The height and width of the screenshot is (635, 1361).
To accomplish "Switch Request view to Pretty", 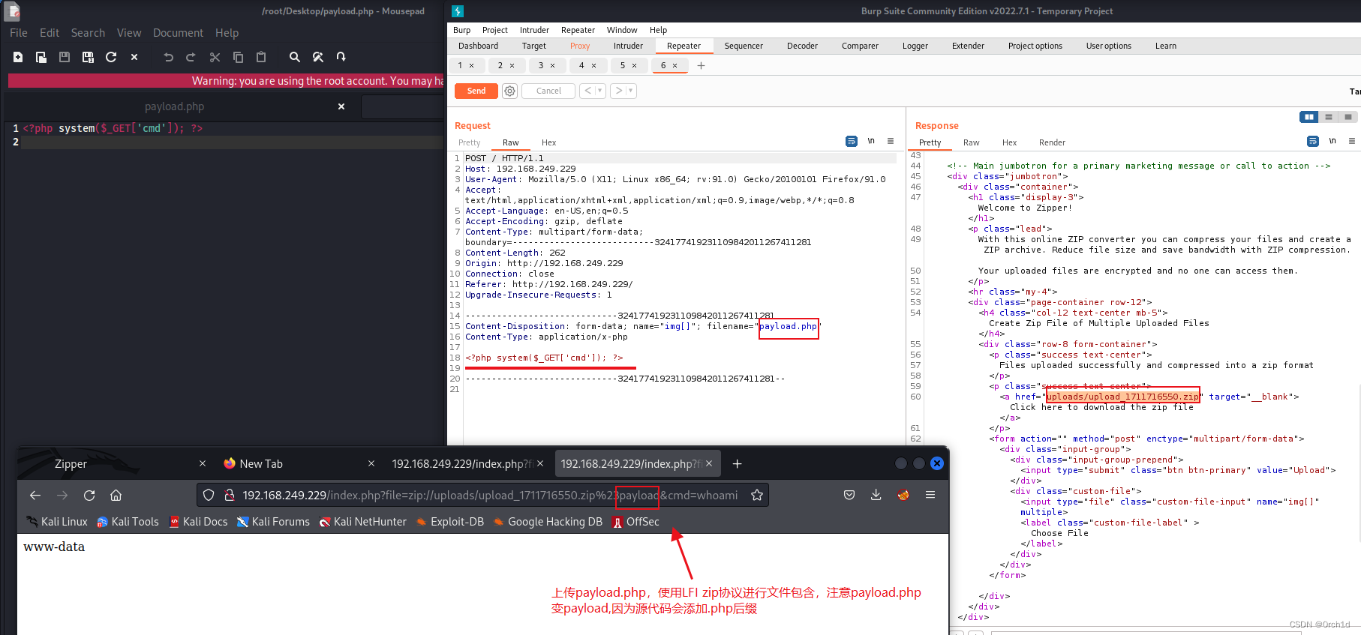I will tap(469, 142).
